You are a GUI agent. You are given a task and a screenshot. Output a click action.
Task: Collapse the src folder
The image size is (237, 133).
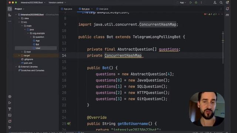tap(19, 22)
